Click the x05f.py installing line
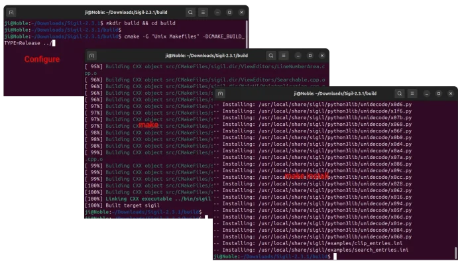The height and width of the screenshot is (263, 464). coord(312,211)
